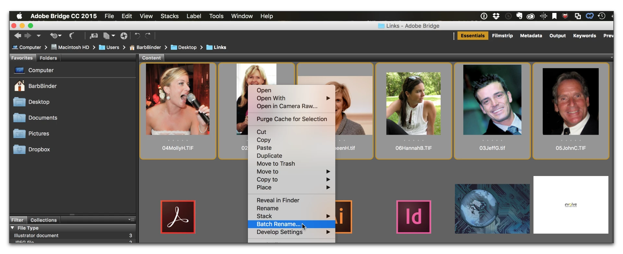Click Users folder in the path bar
Screen dimensions: 623x254
(x=109, y=47)
